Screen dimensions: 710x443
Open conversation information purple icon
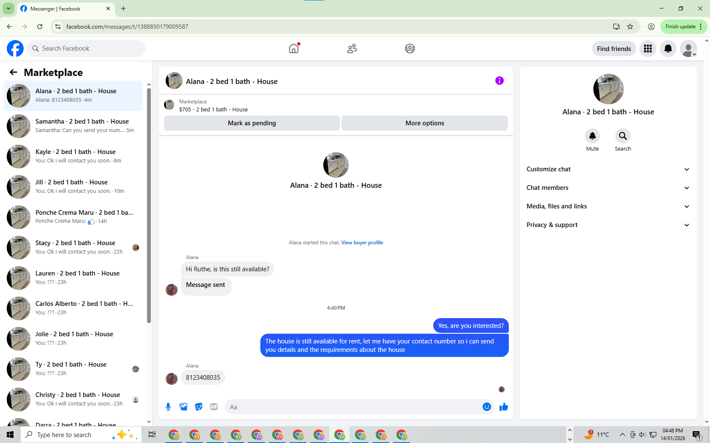tap(500, 81)
